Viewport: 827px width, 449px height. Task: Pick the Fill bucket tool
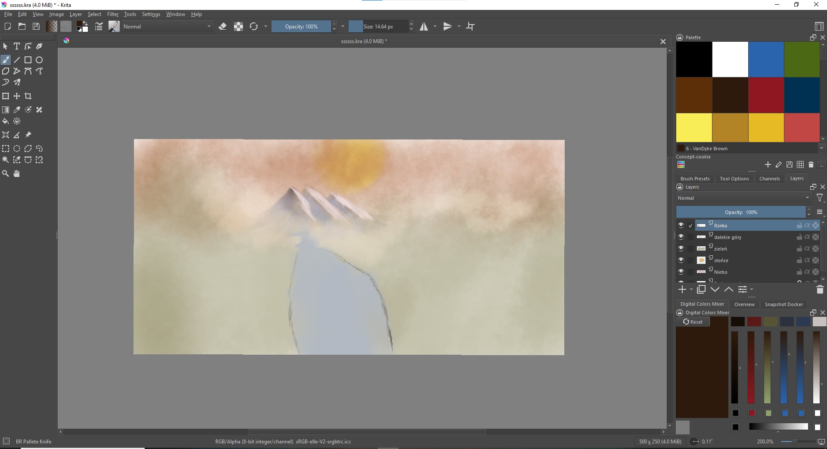[x=6, y=121]
